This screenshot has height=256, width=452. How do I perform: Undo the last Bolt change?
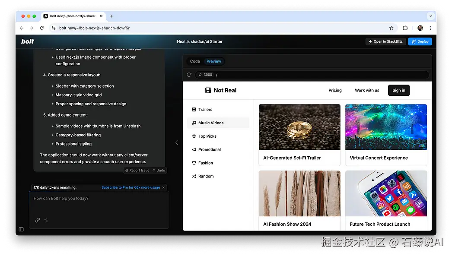click(159, 171)
